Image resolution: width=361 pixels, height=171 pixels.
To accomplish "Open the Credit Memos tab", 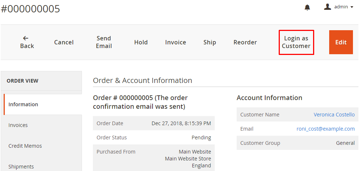I will point(25,146).
